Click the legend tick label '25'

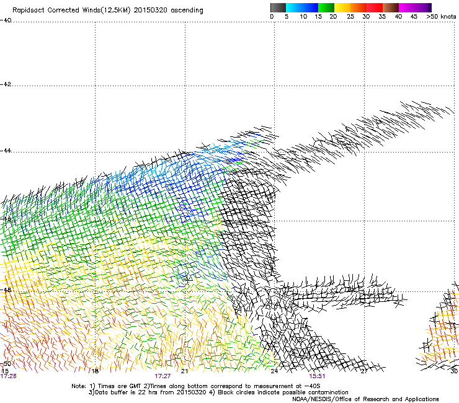[350, 17]
